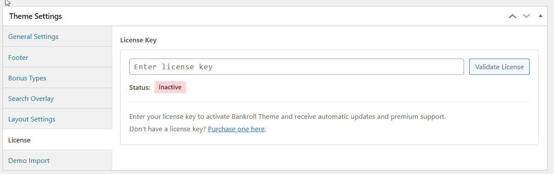554x174 pixels.
Task: Click the Status label text
Action: 140,88
